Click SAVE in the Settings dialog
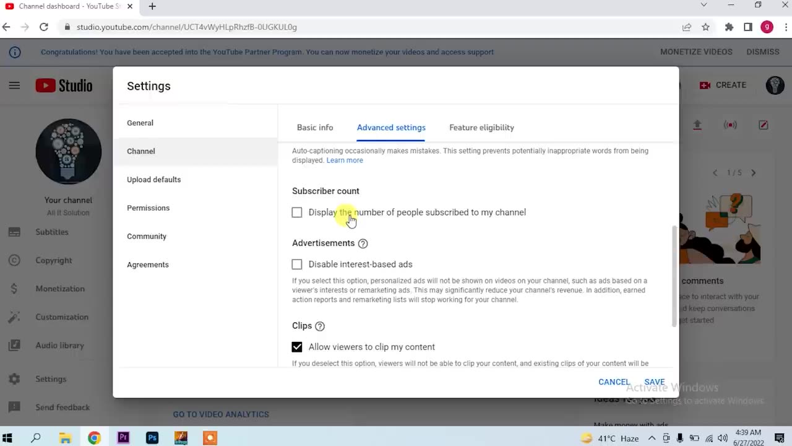Viewport: 792px width, 446px height. click(x=655, y=382)
